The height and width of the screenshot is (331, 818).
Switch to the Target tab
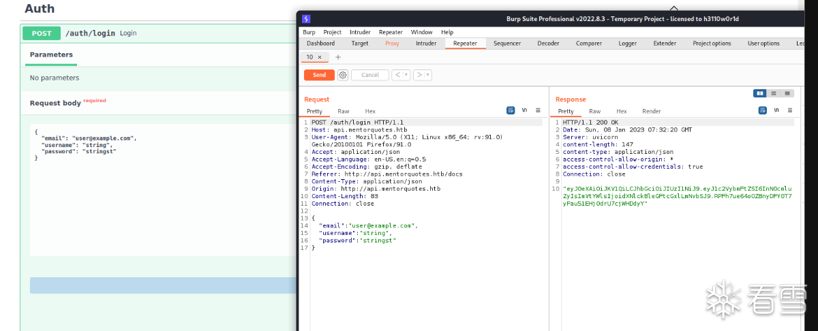[360, 44]
